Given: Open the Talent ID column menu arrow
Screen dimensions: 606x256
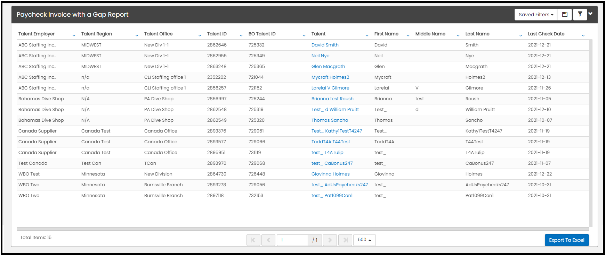Looking at the screenshot, I should pyautogui.click(x=241, y=35).
